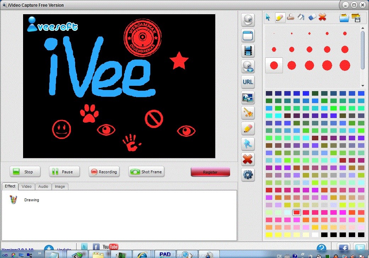Select the Drawing effect label
The height and width of the screenshot is (258, 369).
coord(32,200)
